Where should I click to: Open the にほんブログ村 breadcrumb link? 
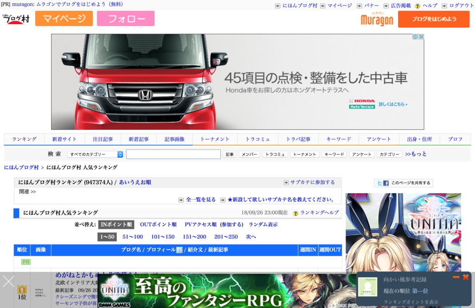click(21, 167)
